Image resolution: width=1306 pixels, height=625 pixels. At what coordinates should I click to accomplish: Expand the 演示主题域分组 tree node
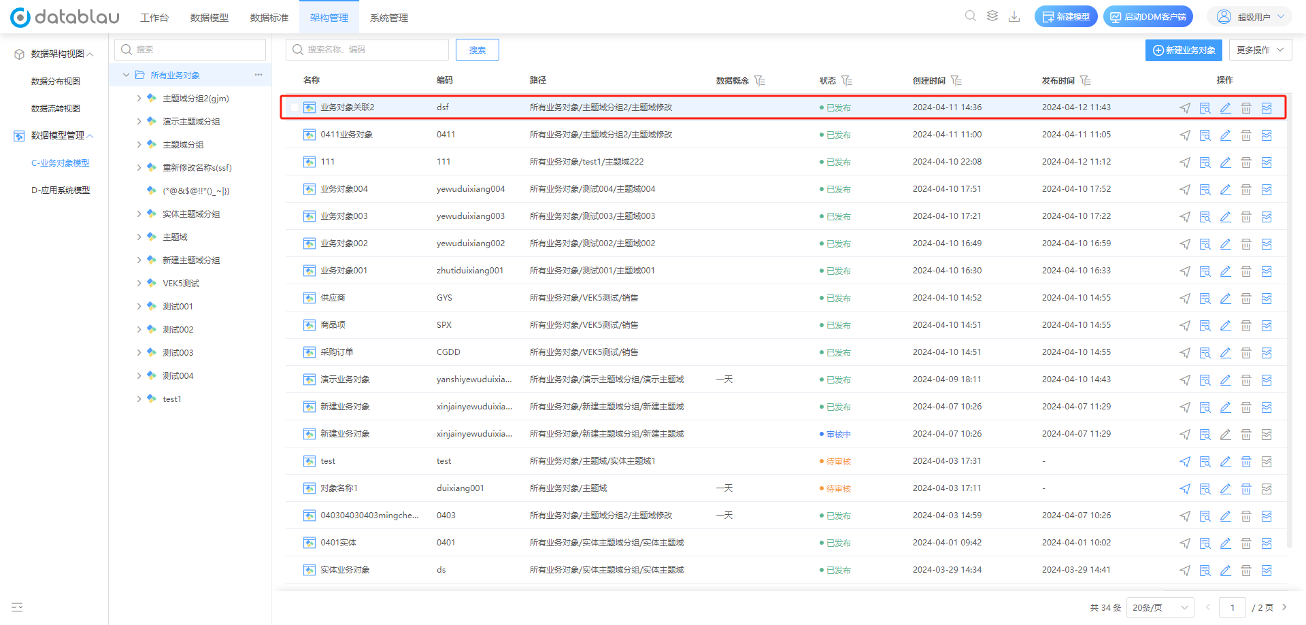tap(139, 122)
